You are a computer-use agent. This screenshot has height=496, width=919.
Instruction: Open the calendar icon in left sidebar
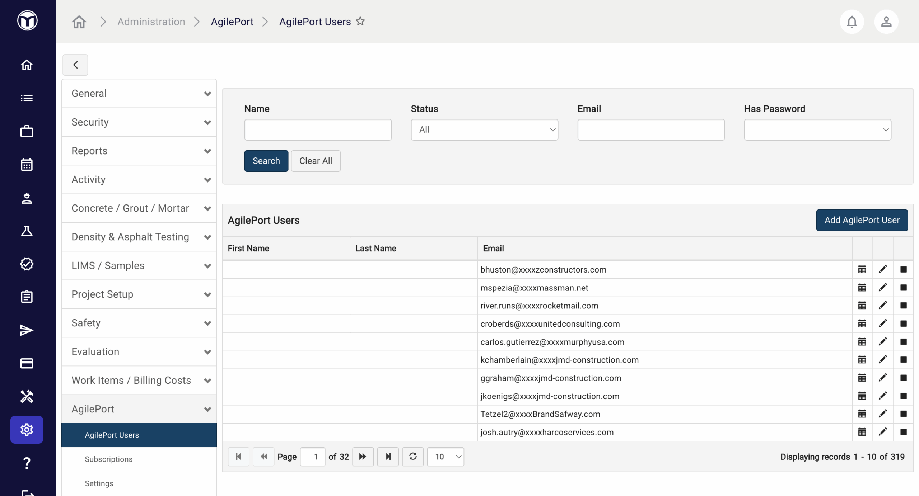point(27,165)
